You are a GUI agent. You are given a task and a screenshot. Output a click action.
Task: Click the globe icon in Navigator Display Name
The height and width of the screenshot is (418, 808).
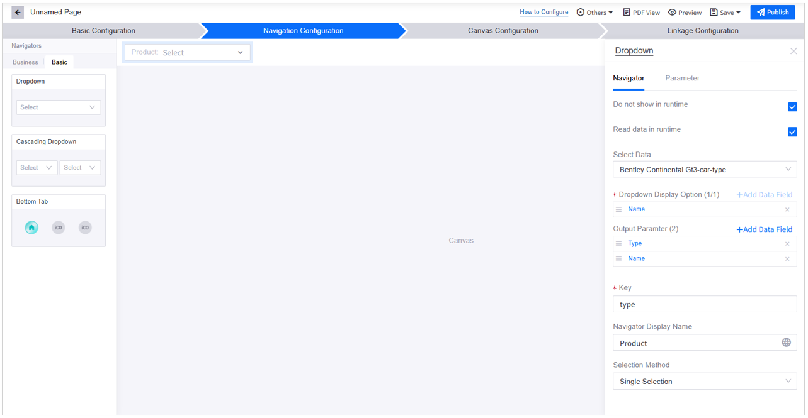(x=786, y=343)
